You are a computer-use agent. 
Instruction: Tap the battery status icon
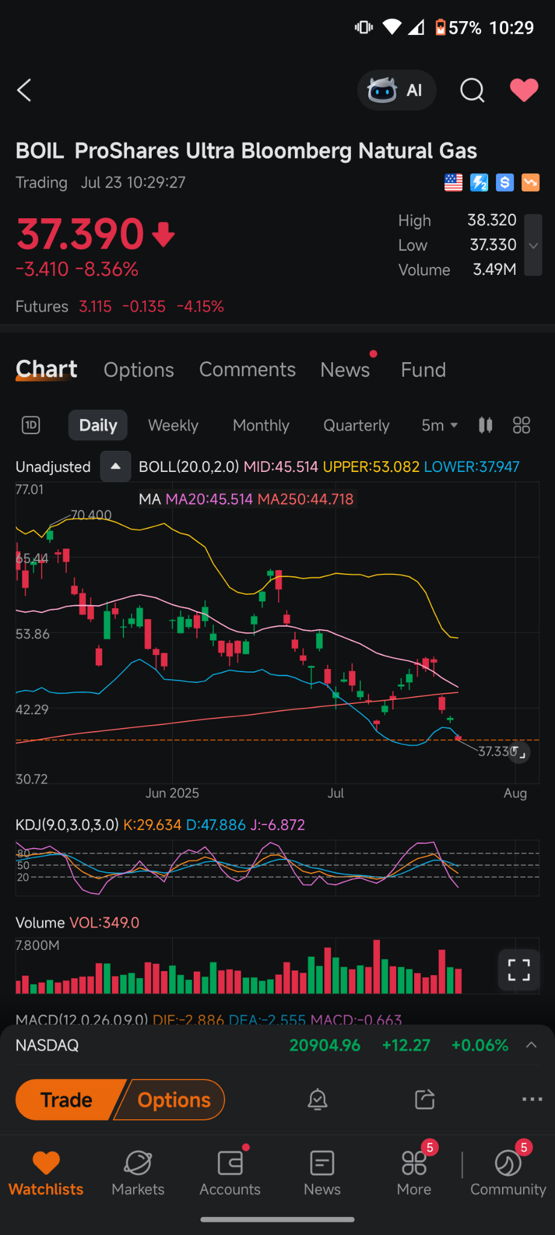tap(441, 28)
